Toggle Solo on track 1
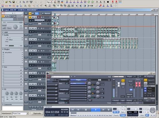The image size is (159, 118). pyautogui.click(x=30, y=17)
